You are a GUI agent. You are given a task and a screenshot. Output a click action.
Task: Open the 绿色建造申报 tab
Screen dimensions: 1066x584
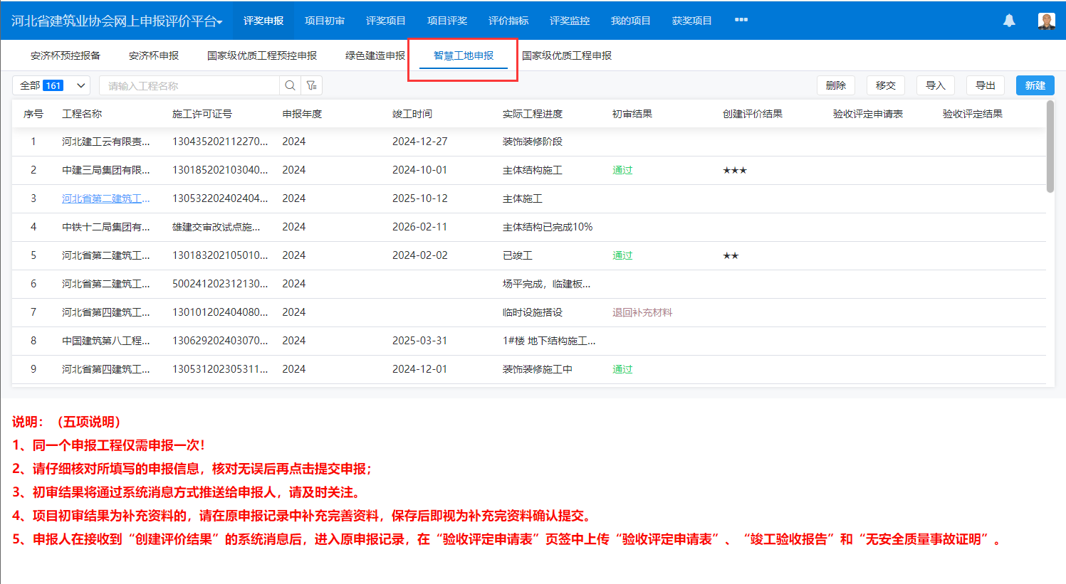pos(375,55)
